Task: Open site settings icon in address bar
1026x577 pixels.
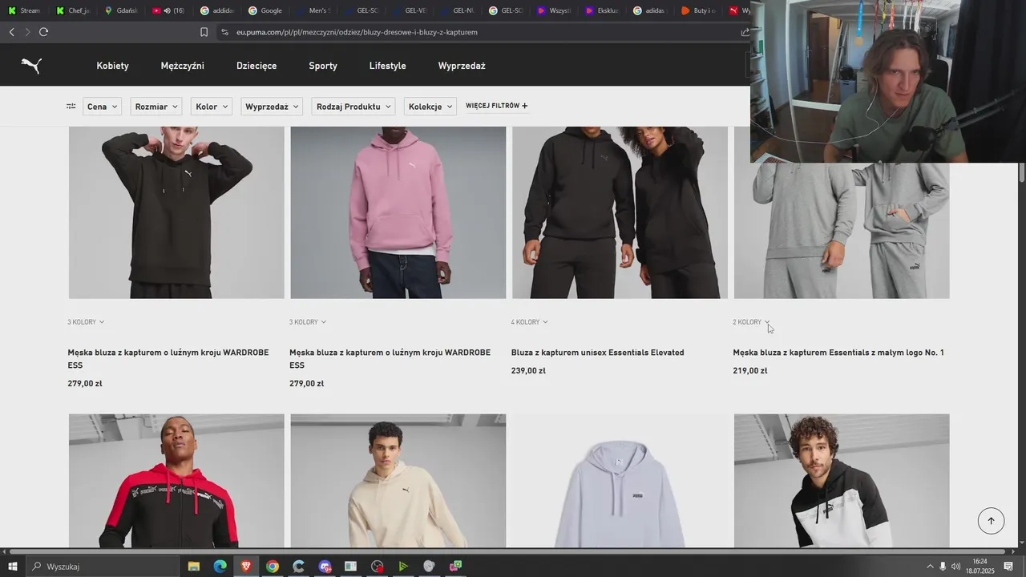Action: pos(225,32)
